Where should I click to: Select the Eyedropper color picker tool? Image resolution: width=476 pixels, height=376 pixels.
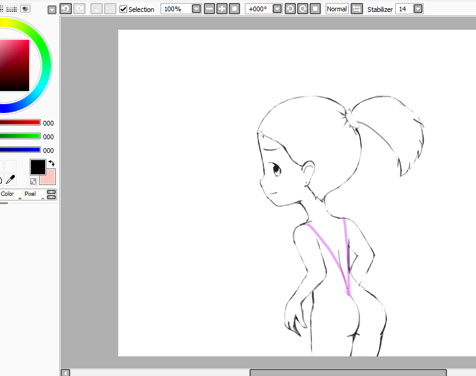[x=10, y=179]
